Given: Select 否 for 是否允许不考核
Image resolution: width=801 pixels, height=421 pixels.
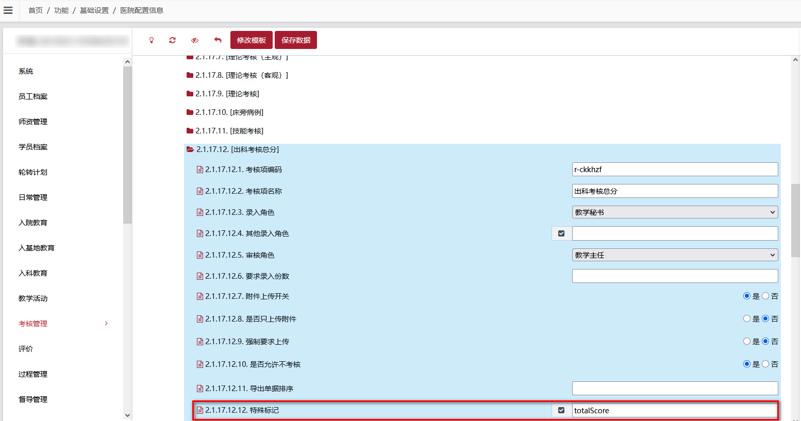Looking at the screenshot, I should 765,364.
